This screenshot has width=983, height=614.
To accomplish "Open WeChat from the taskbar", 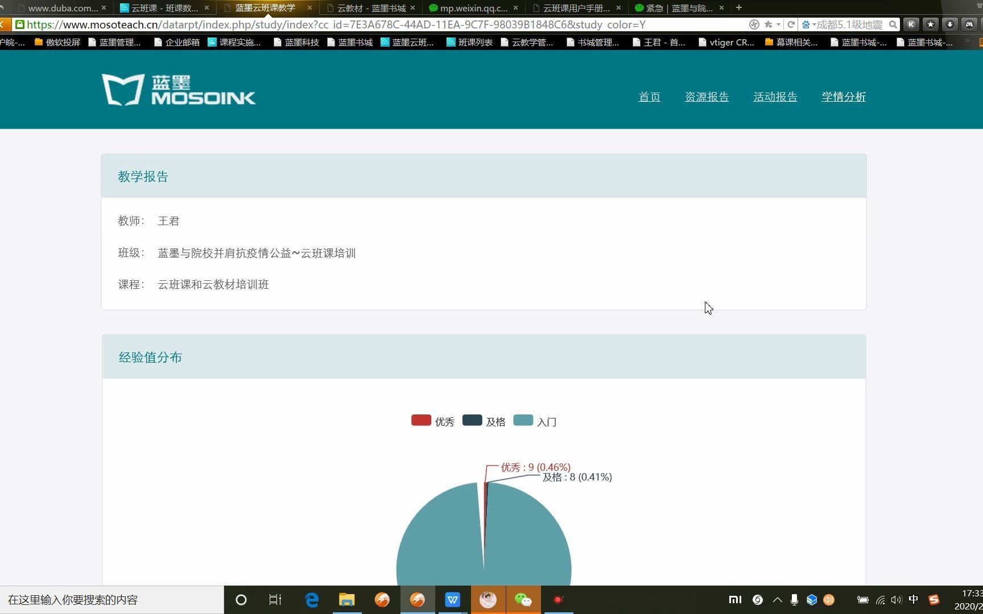I will tap(523, 600).
